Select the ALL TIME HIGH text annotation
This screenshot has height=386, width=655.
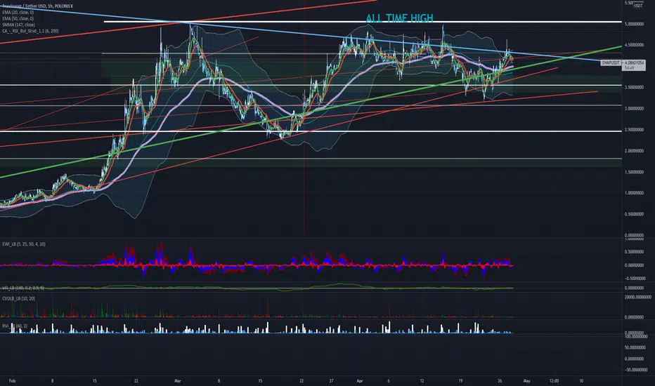coord(399,18)
